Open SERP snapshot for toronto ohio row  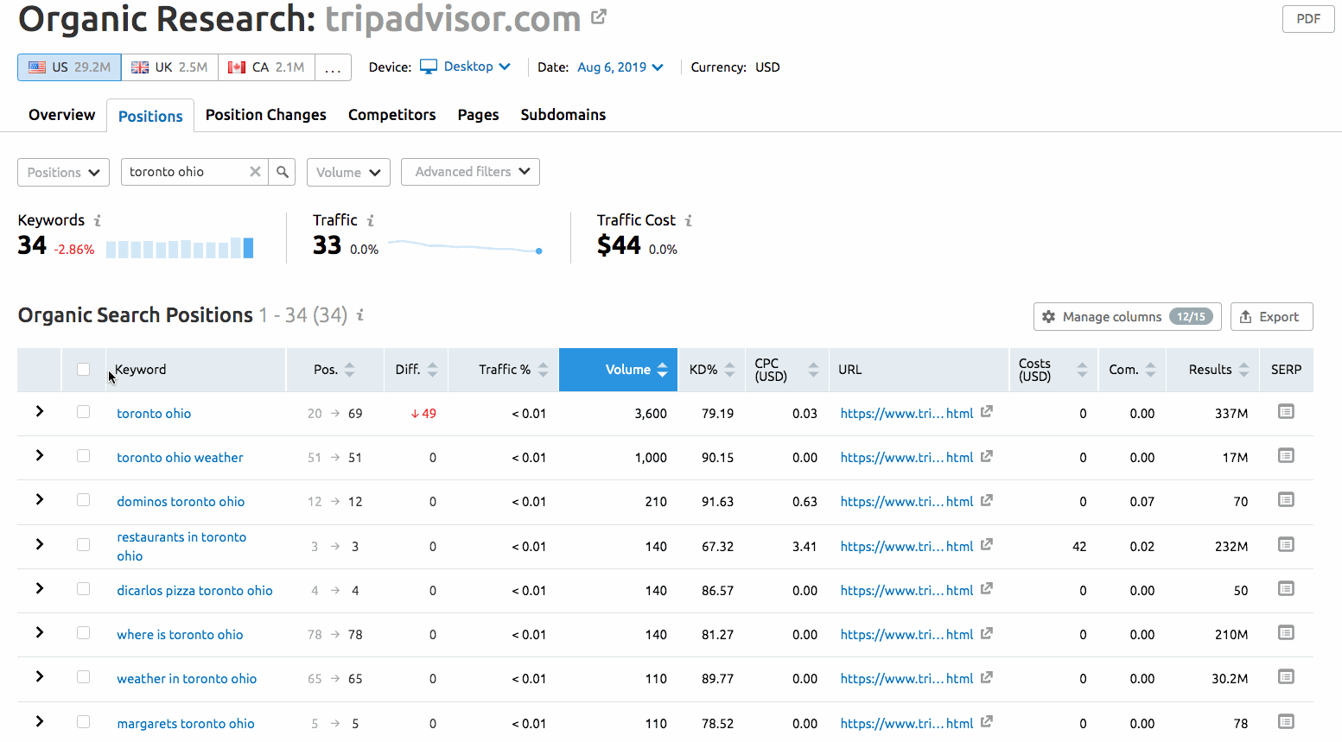coord(1286,412)
